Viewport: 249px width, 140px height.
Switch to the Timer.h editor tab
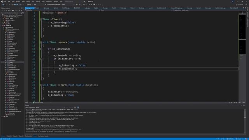(x=37, y=8)
